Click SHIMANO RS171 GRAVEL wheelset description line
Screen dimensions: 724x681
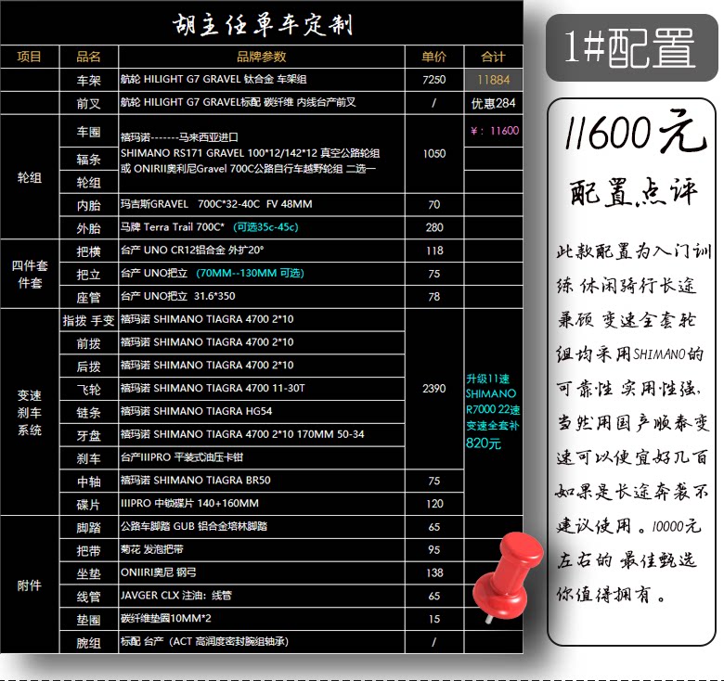point(251,153)
